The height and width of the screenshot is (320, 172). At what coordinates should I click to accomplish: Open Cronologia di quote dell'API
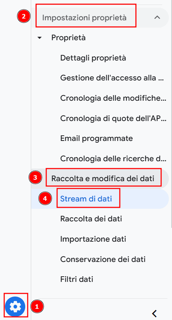click(x=113, y=118)
